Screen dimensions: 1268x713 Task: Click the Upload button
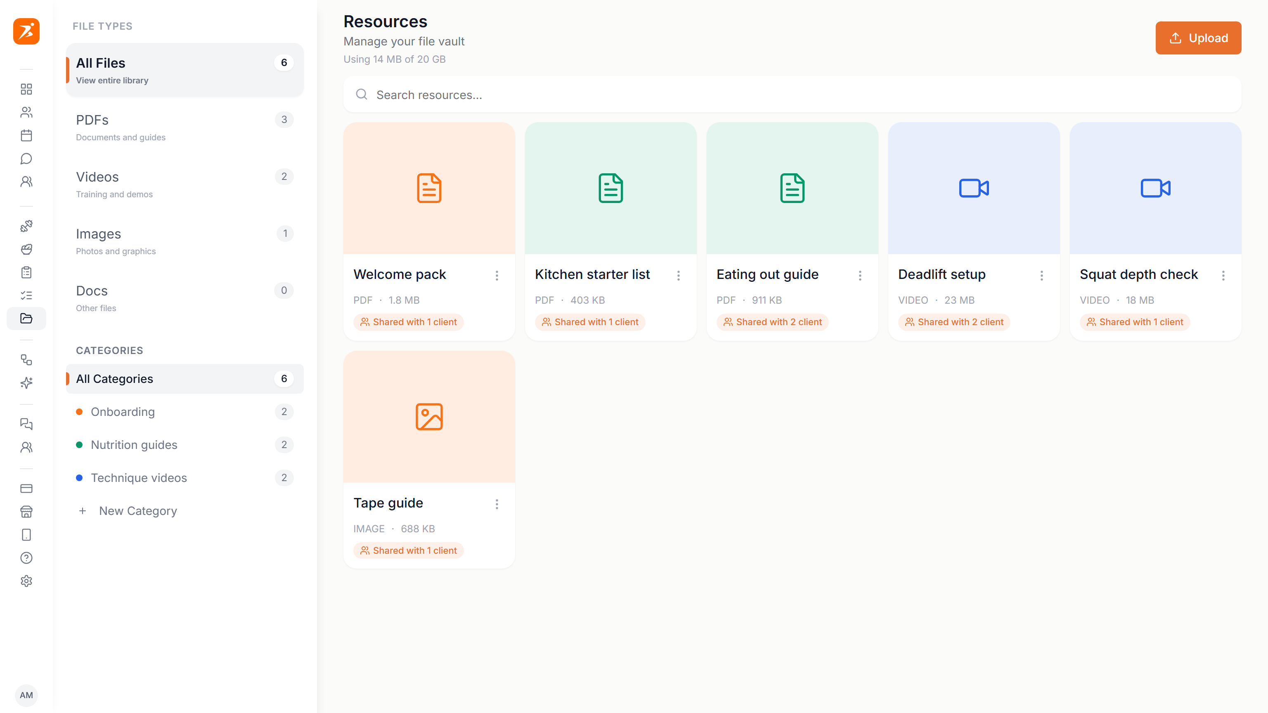1198,38
